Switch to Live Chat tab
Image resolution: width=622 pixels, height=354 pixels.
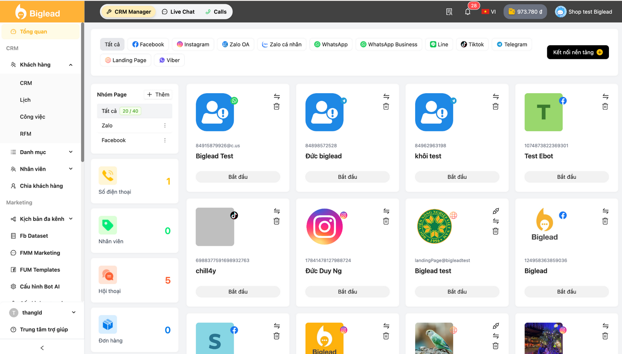click(x=178, y=12)
